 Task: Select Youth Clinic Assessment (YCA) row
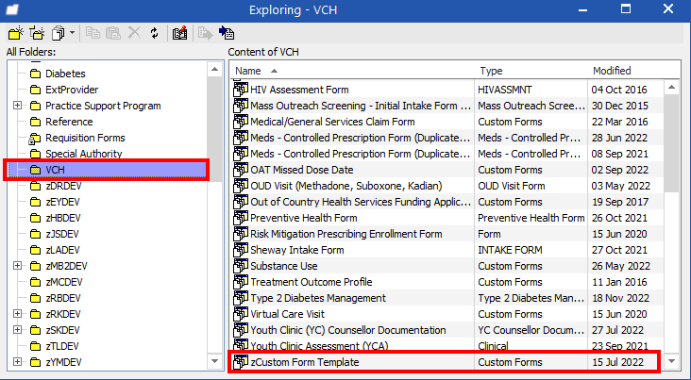coord(447,346)
